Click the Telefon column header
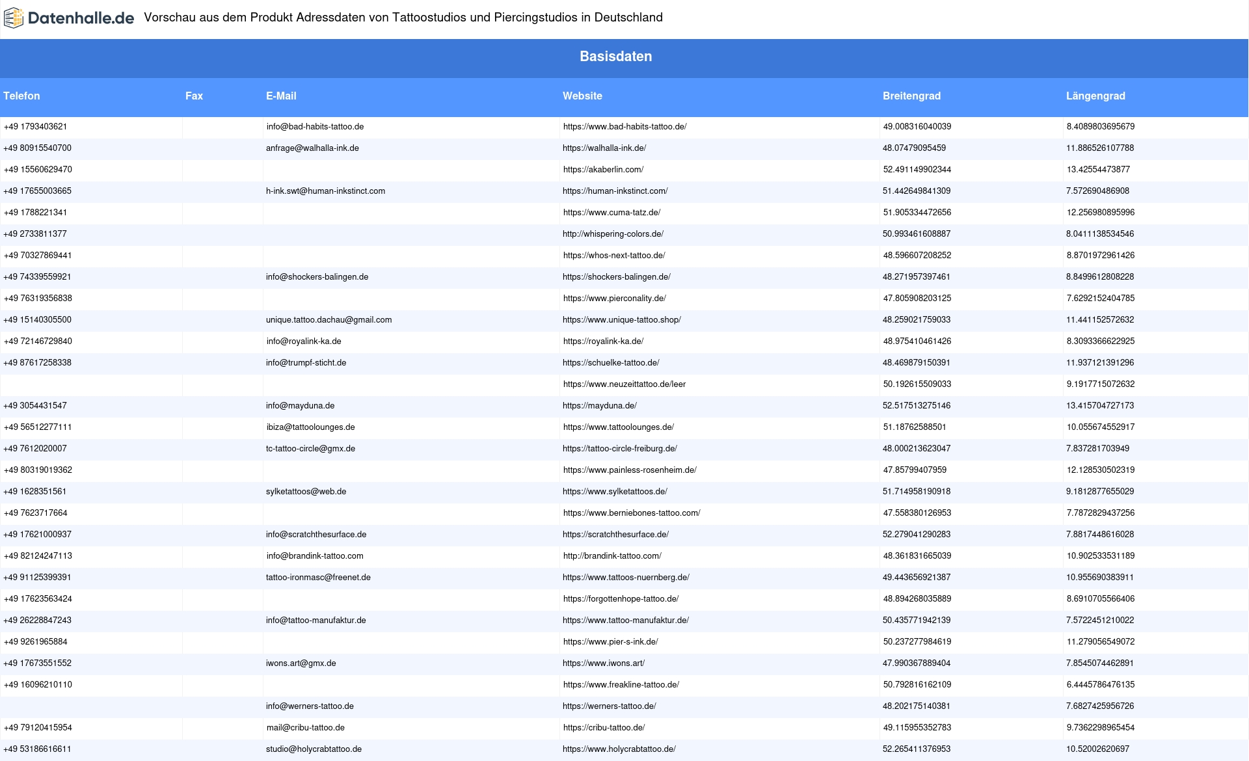Image resolution: width=1249 pixels, height=761 pixels. pyautogui.click(x=21, y=96)
